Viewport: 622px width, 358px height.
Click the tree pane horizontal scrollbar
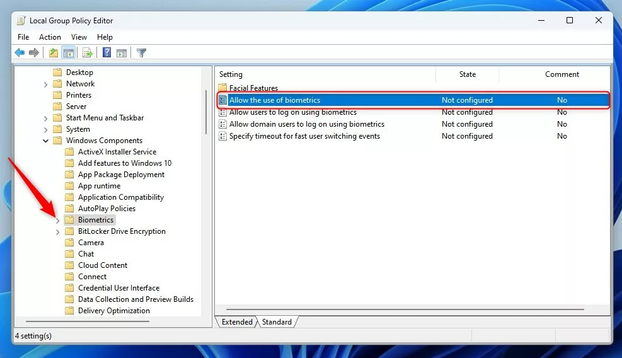click(x=88, y=321)
